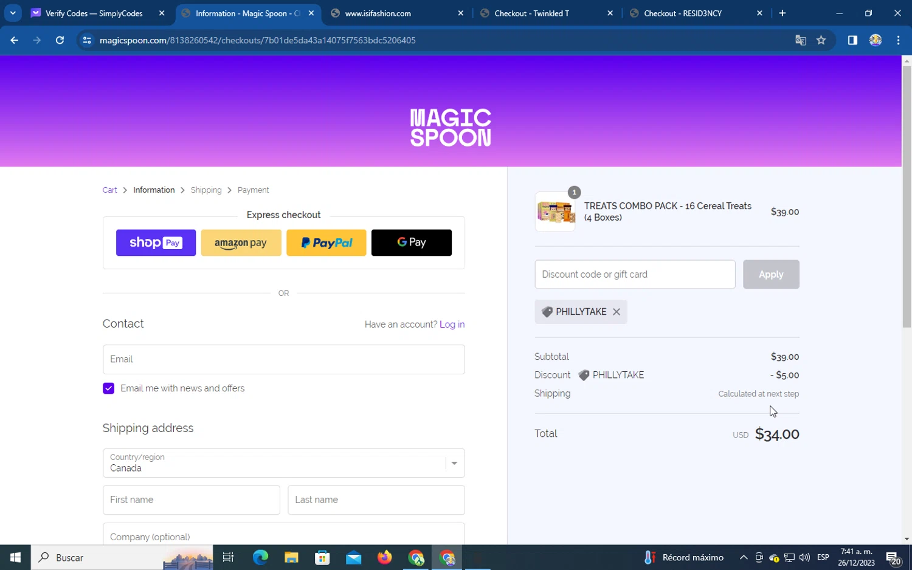Image resolution: width=912 pixels, height=570 pixels.
Task: Close the Checkout - RESID3NCY tab
Action: (759, 13)
